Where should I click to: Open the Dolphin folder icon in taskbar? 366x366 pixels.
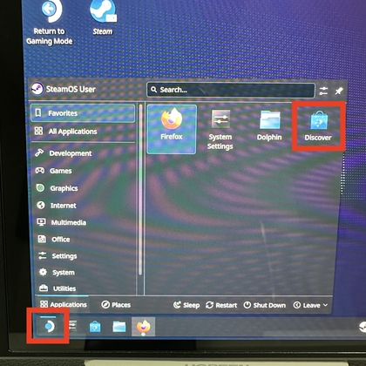pos(119,327)
